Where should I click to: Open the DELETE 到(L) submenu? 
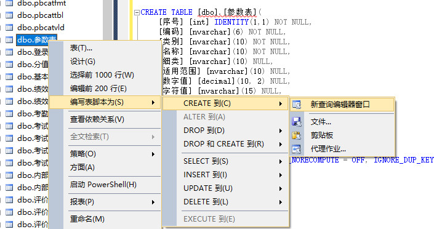click(225, 202)
